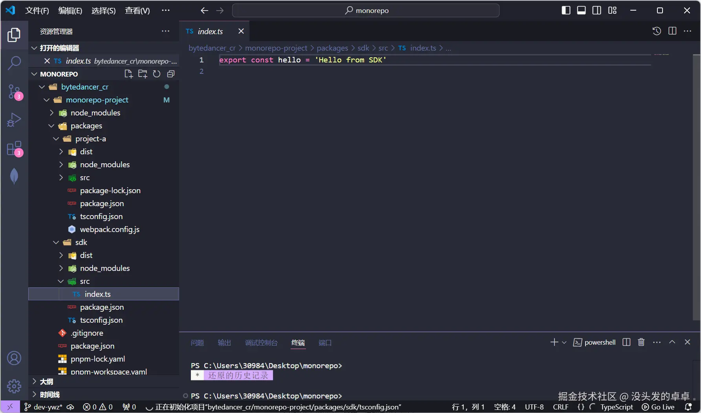
Task: Switch to the Ports panel tab
Action: [x=325, y=343]
